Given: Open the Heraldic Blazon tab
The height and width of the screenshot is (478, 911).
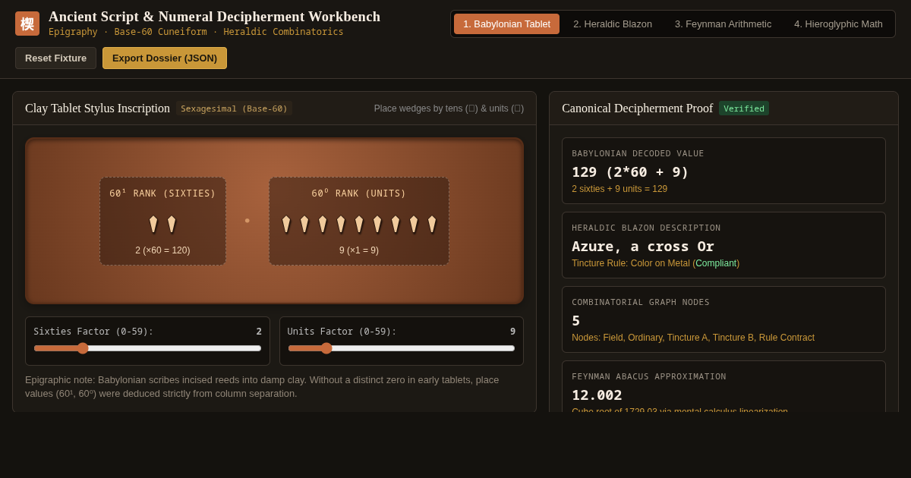Looking at the screenshot, I should (613, 24).
